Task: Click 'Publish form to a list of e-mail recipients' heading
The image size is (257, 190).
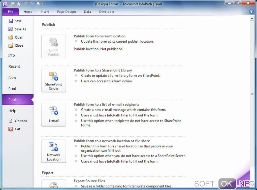Action: tap(106, 104)
